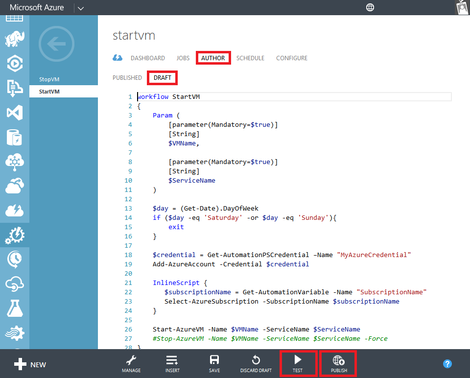Open the SCHEDULE tab
Viewport: 470px width, 378px height.
(250, 58)
